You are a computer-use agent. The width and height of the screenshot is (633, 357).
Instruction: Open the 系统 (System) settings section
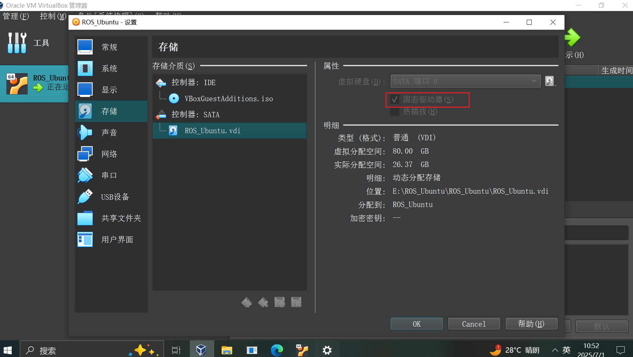click(109, 68)
